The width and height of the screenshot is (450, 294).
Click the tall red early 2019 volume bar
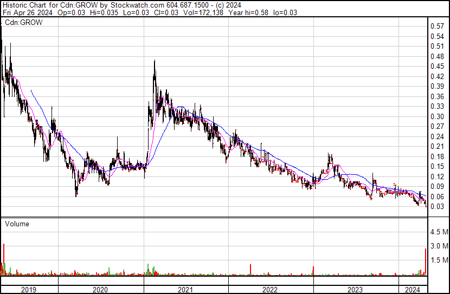pos(4,259)
